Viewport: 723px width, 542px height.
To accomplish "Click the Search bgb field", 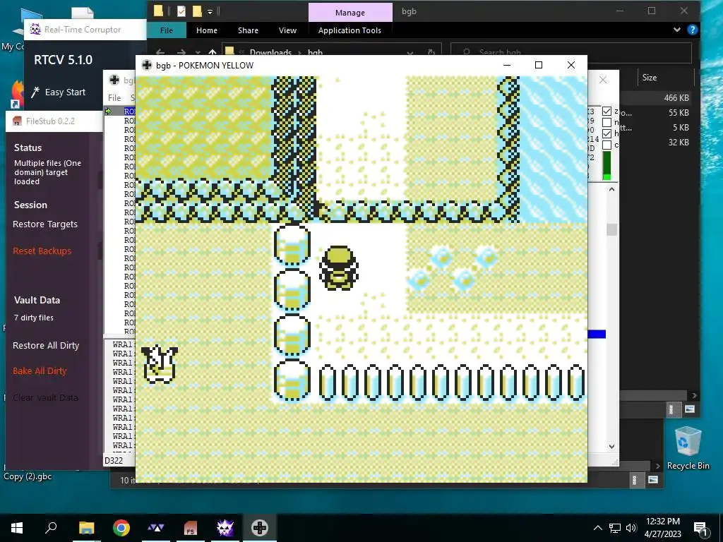I will coord(570,52).
